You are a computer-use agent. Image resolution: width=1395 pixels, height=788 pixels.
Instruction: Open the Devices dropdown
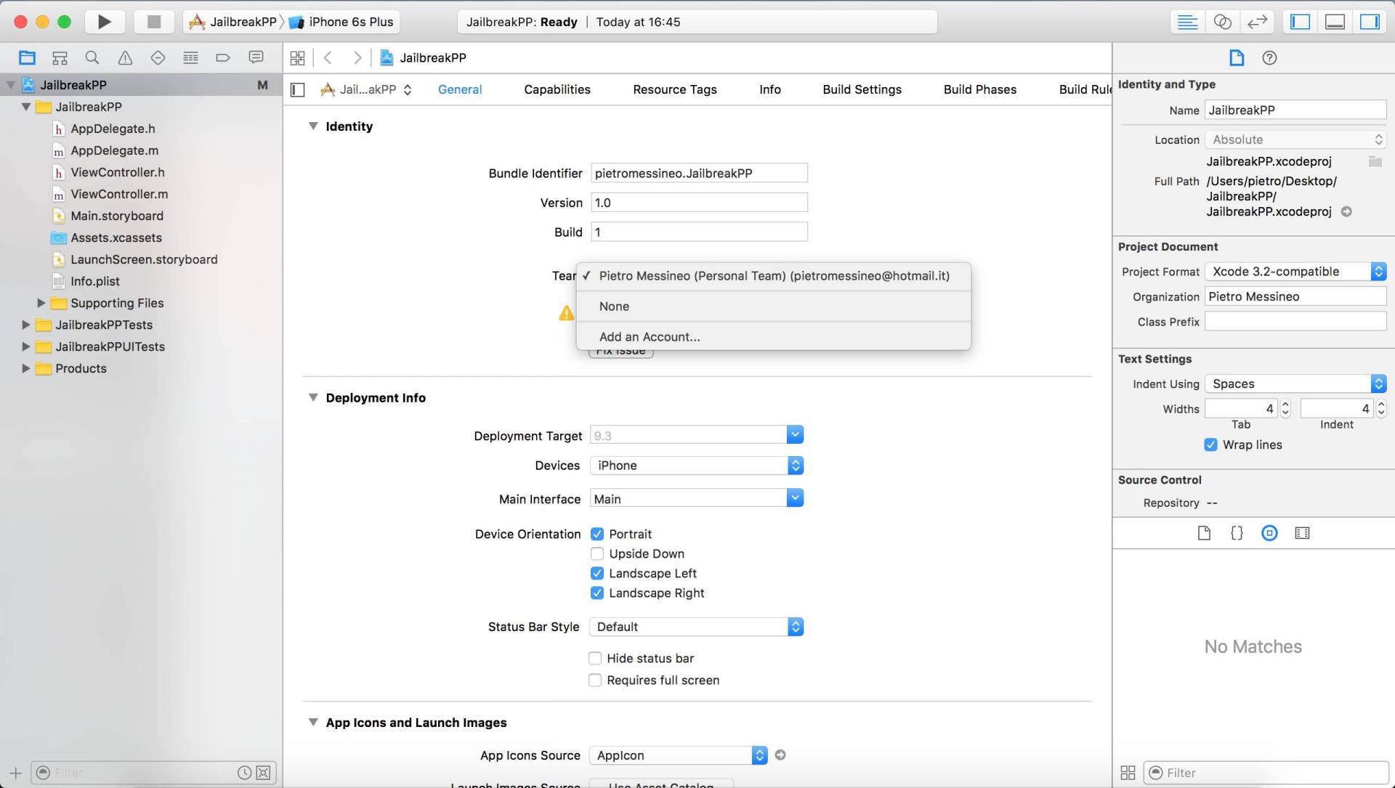point(697,466)
